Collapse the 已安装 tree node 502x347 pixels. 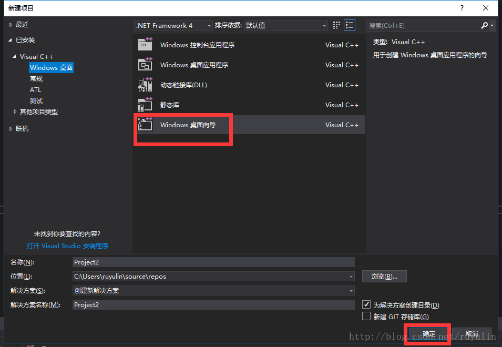point(10,40)
